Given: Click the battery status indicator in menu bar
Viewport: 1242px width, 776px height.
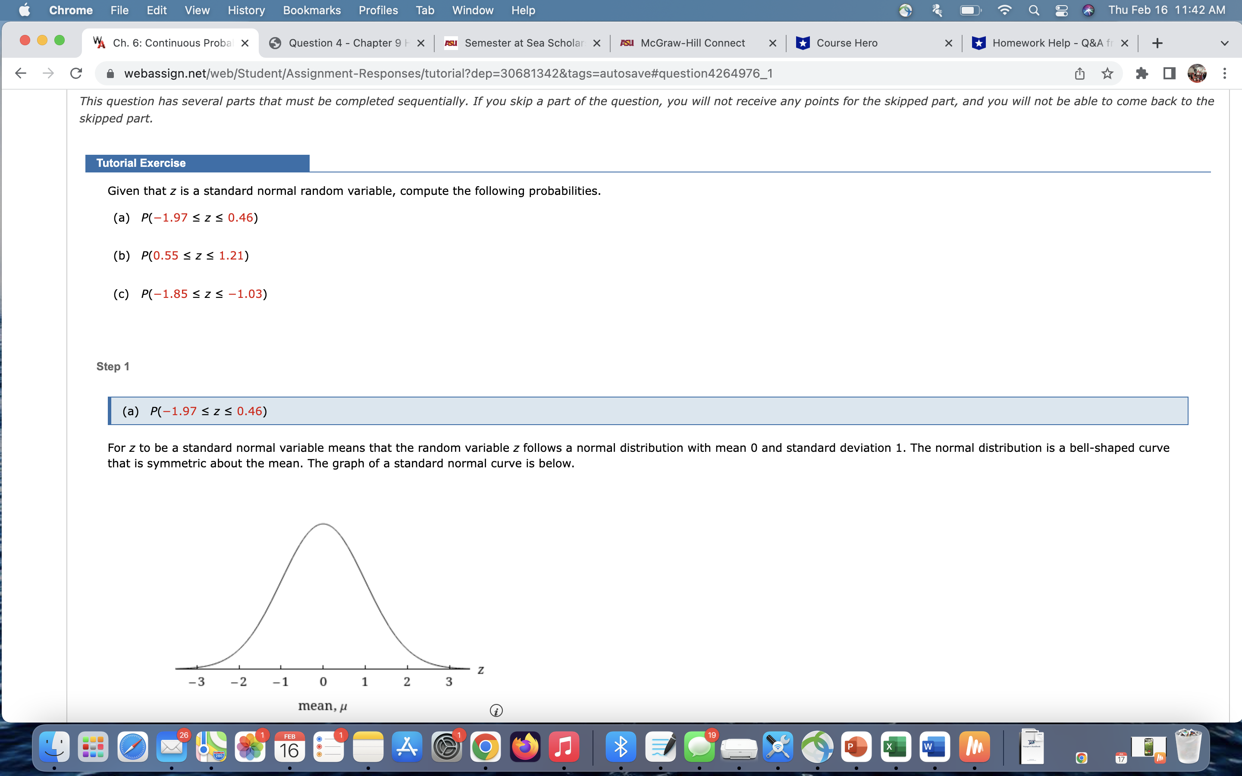Looking at the screenshot, I should [971, 10].
